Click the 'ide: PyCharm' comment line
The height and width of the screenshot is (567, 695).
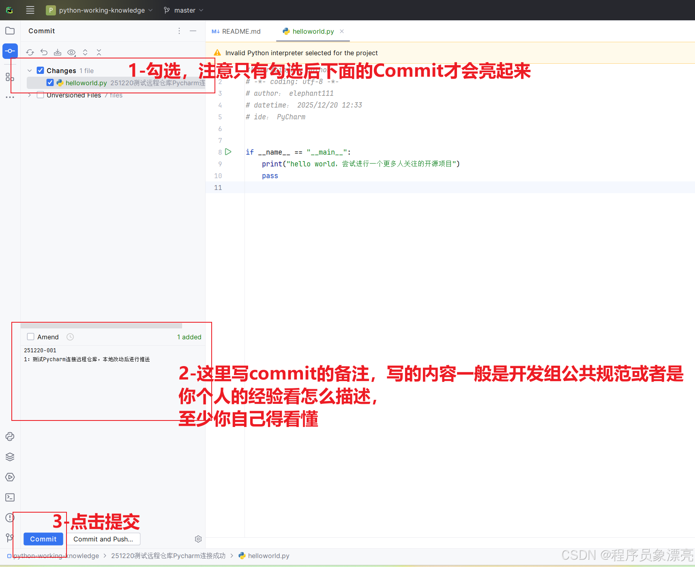pyautogui.click(x=275, y=117)
